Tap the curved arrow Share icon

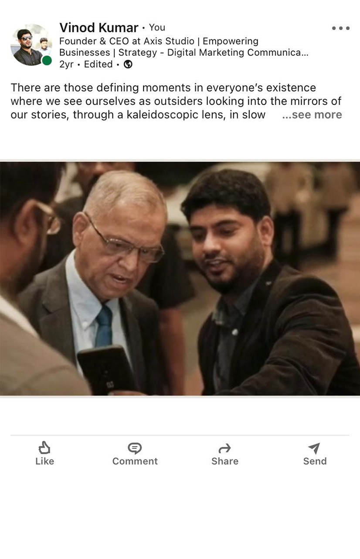[224, 448]
